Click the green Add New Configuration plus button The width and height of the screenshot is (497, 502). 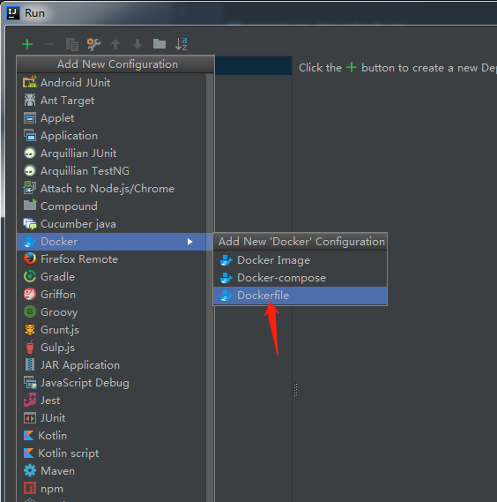[x=27, y=44]
